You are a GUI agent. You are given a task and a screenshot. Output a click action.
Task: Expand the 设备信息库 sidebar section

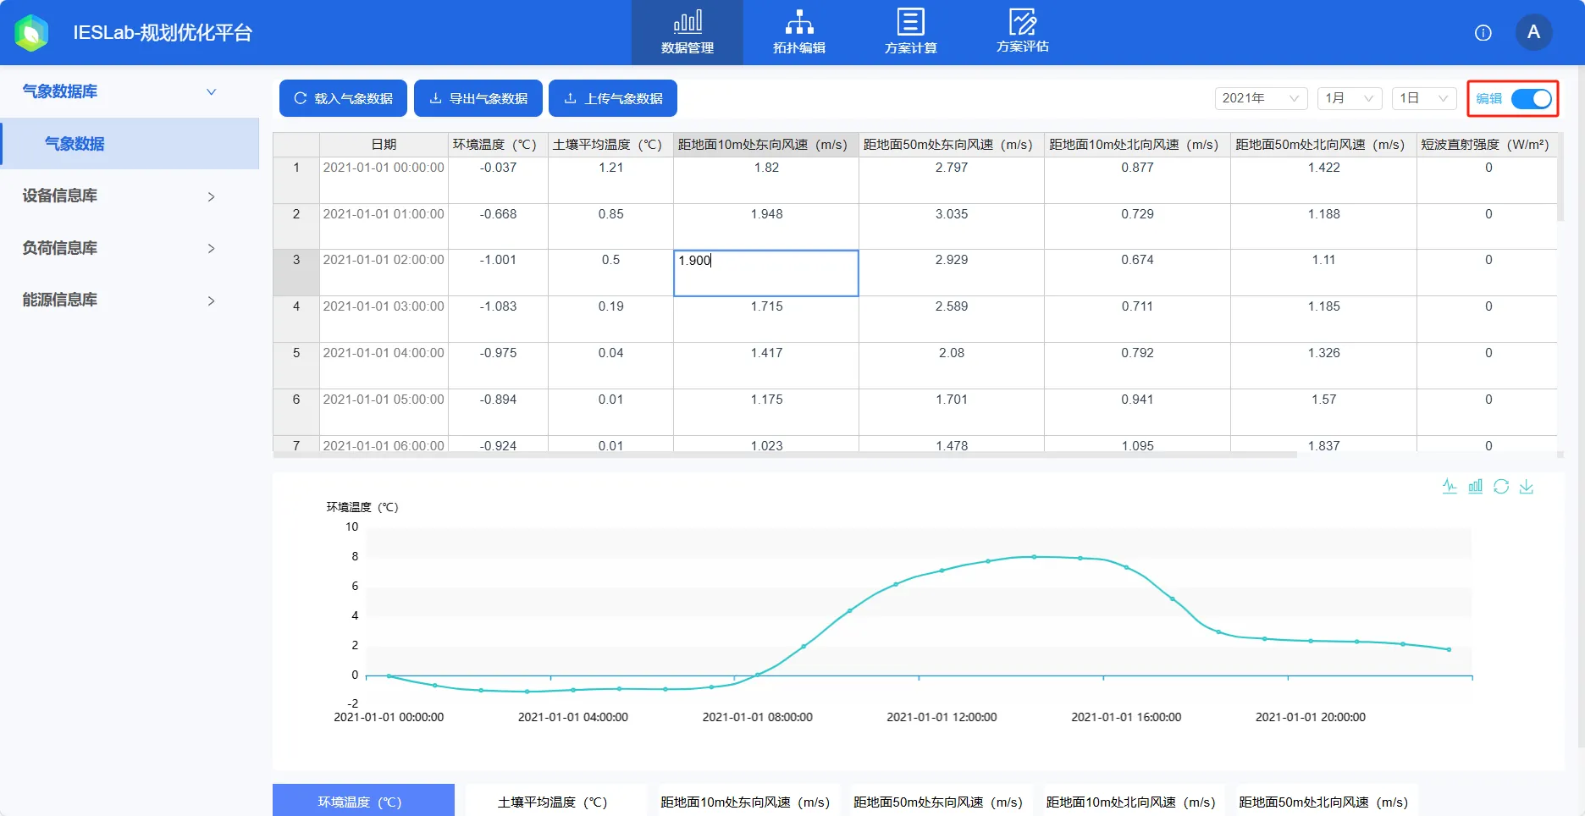click(130, 196)
